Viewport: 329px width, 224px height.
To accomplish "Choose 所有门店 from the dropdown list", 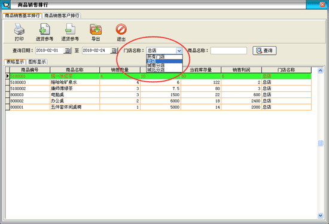I will 164,57.
